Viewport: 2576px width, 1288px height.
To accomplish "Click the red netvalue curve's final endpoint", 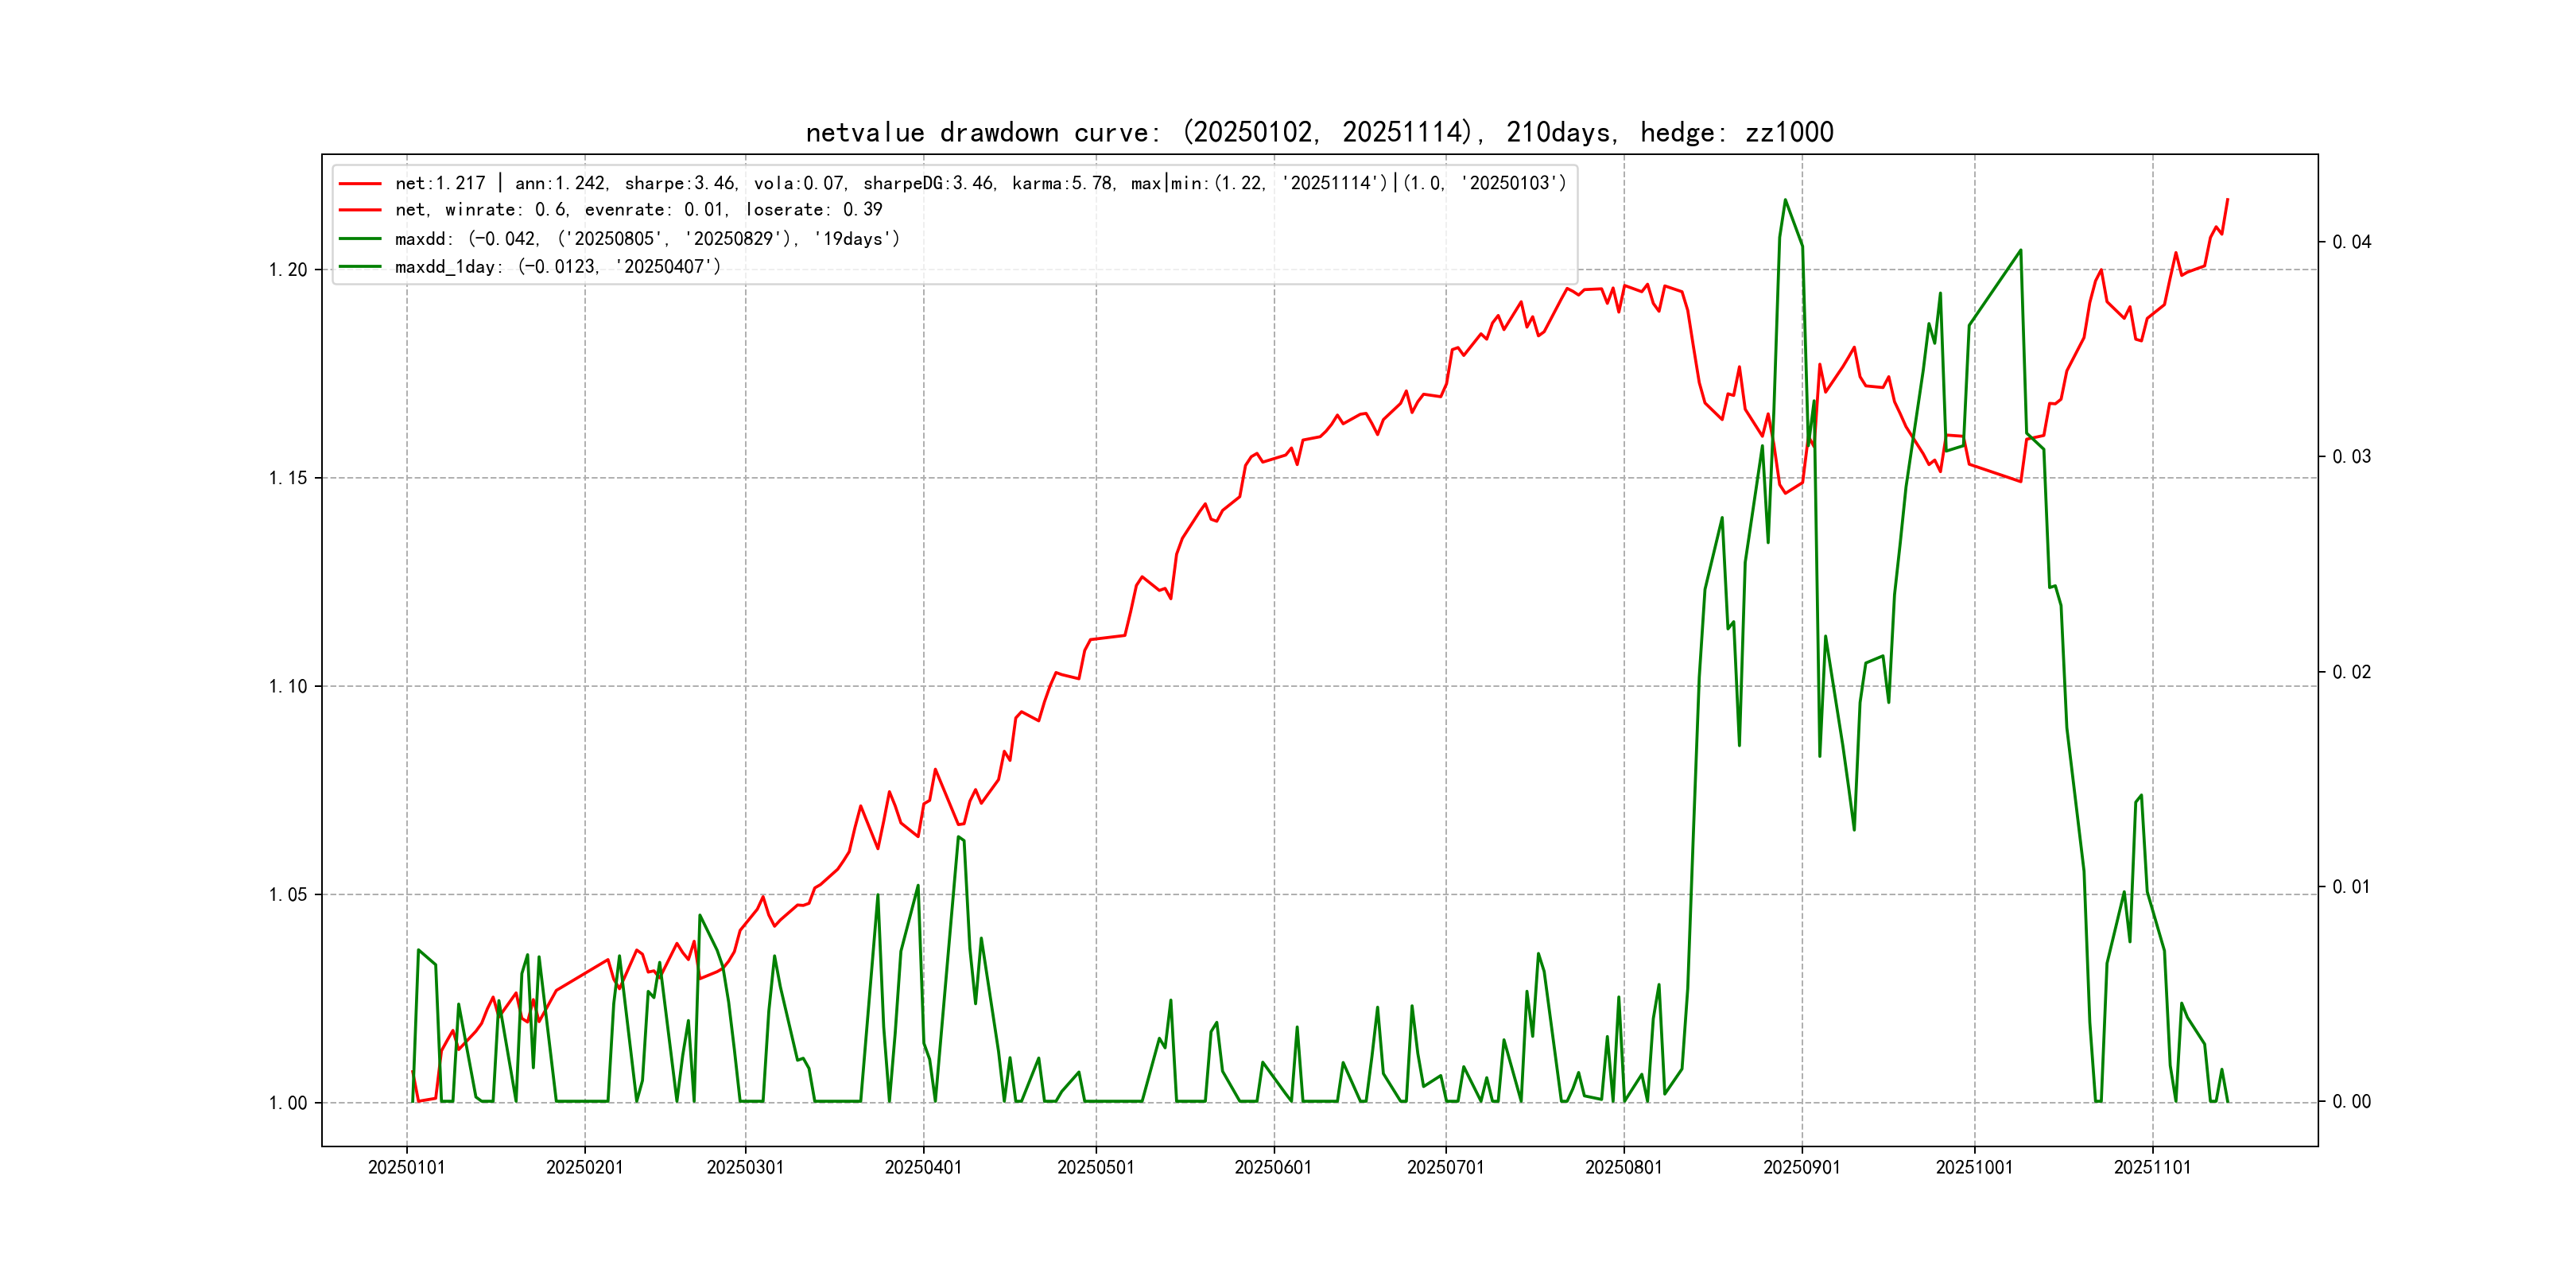I will [2227, 199].
